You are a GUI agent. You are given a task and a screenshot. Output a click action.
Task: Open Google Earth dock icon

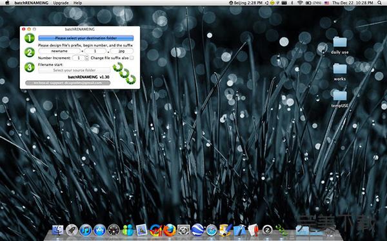pyautogui.click(x=198, y=231)
